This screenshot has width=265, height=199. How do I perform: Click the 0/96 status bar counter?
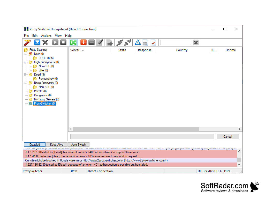click(x=74, y=171)
